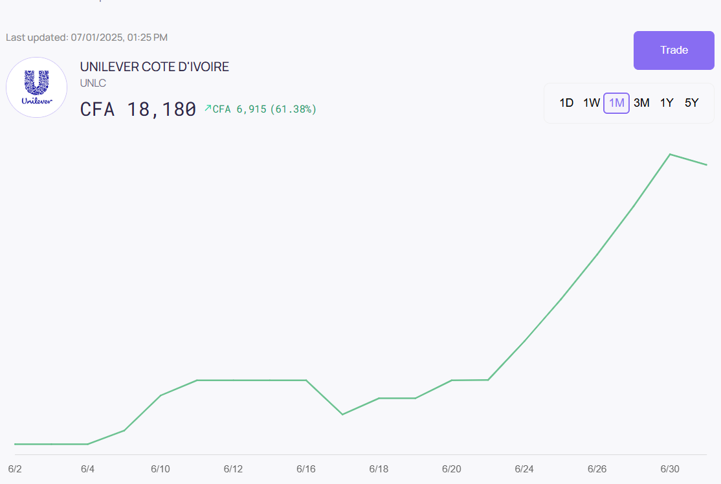
Task: Switch to the 5Y chart view
Action: [x=691, y=103]
